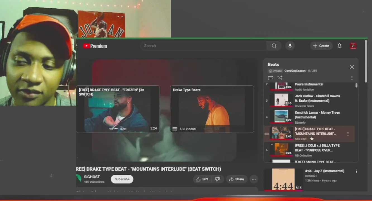372x201 pixels.
Task: Open the Create button menu
Action: [x=321, y=46]
